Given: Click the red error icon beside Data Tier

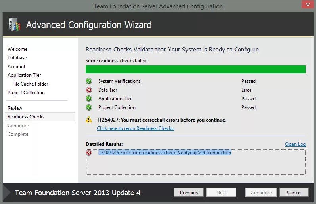Looking at the screenshot, I should (x=89, y=90).
